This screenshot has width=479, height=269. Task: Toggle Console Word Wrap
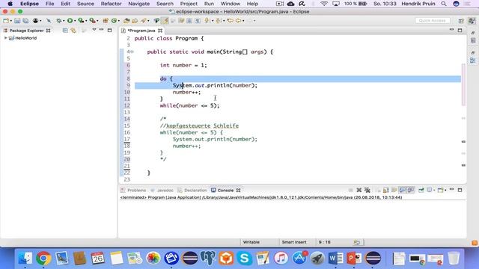coord(394,190)
